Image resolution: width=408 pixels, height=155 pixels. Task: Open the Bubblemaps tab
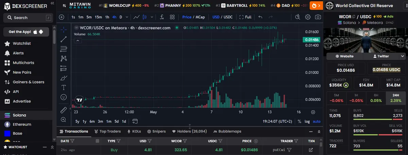[227, 131]
